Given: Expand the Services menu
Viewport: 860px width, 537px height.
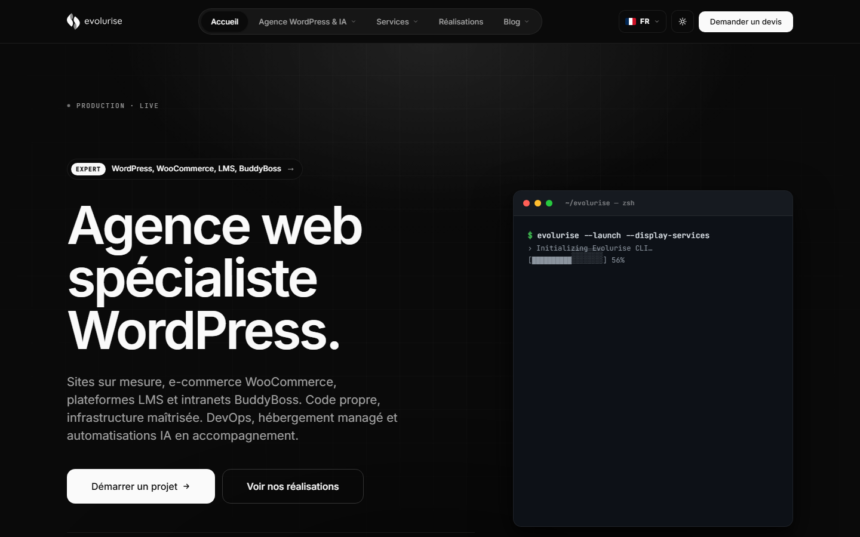Looking at the screenshot, I should coord(397,21).
